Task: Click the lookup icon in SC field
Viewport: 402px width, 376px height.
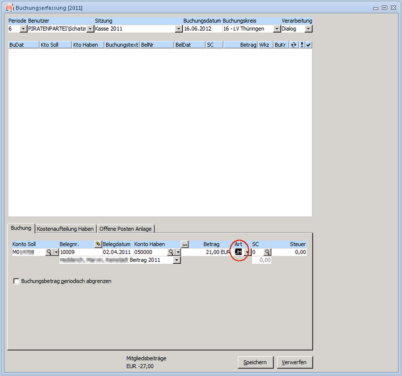Action: point(267,252)
